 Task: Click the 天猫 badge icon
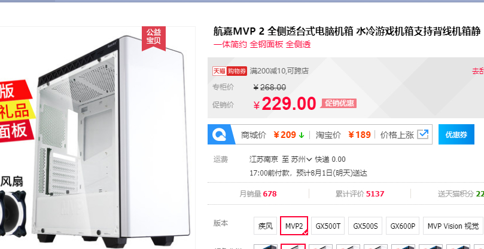[x=220, y=71]
